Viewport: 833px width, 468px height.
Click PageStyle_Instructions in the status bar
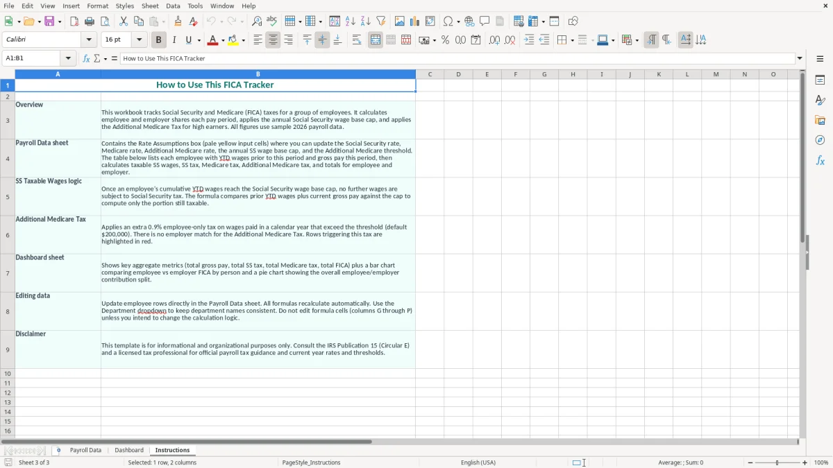pyautogui.click(x=311, y=462)
